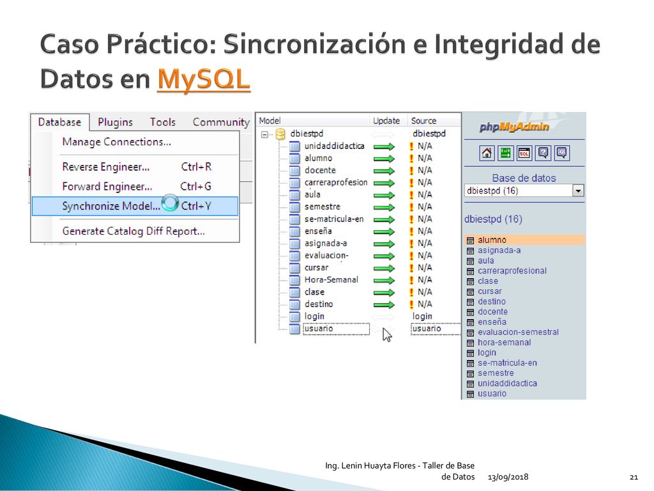Open the Database menu
654x491 pixels.
(x=59, y=122)
